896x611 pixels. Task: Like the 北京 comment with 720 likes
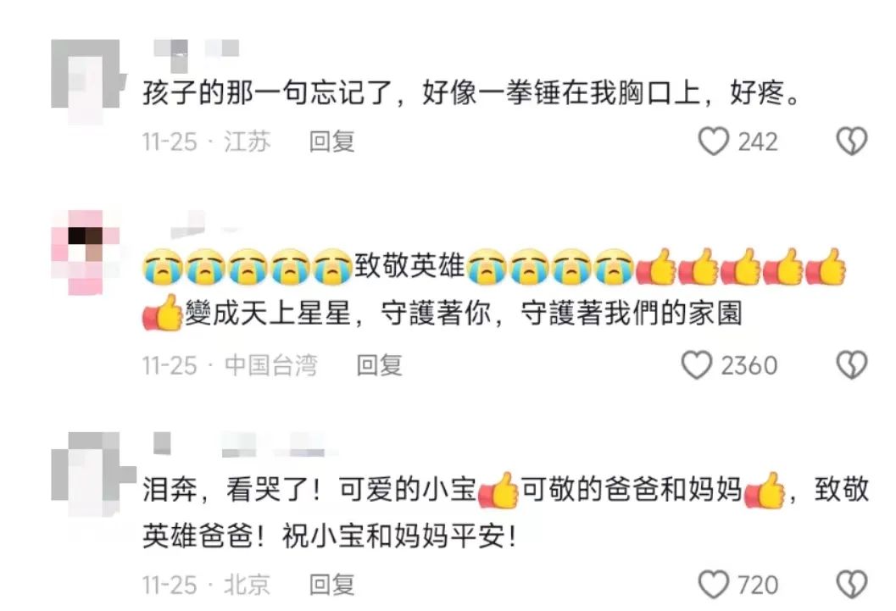(x=713, y=584)
